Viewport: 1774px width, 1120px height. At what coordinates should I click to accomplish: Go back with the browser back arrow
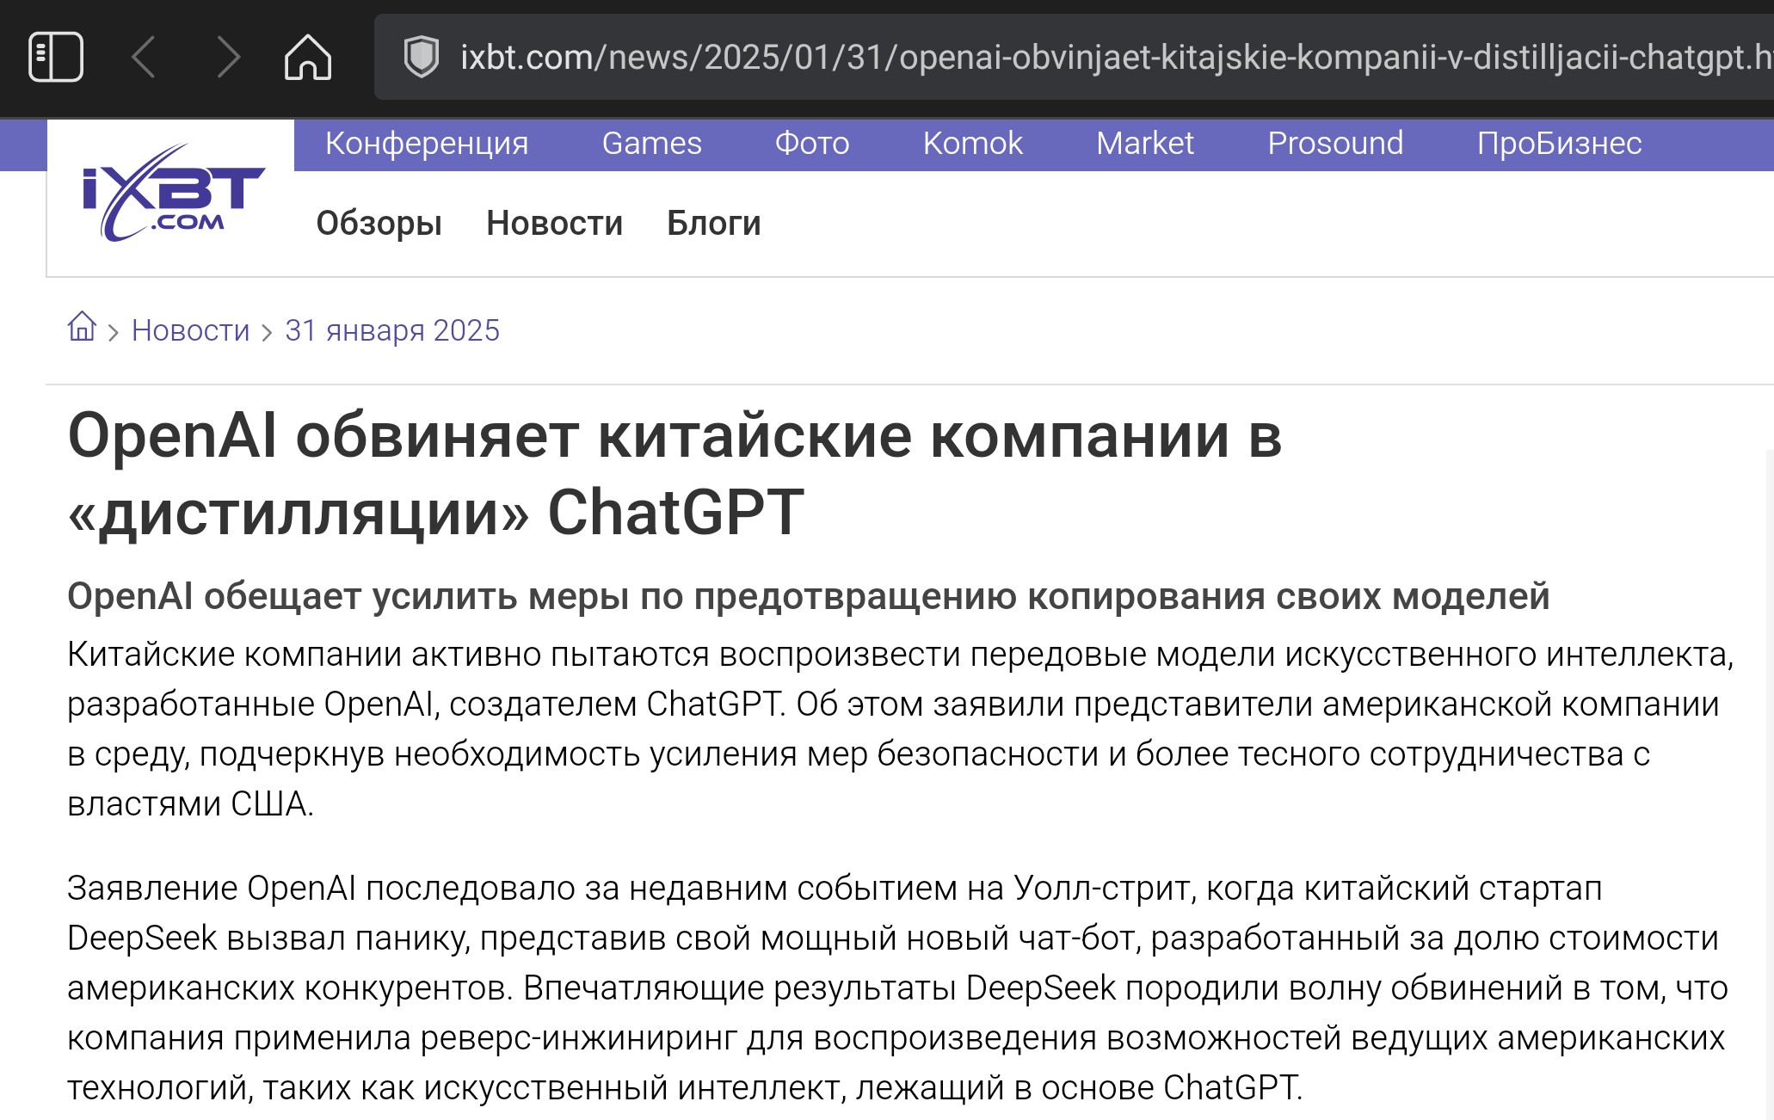[x=144, y=57]
